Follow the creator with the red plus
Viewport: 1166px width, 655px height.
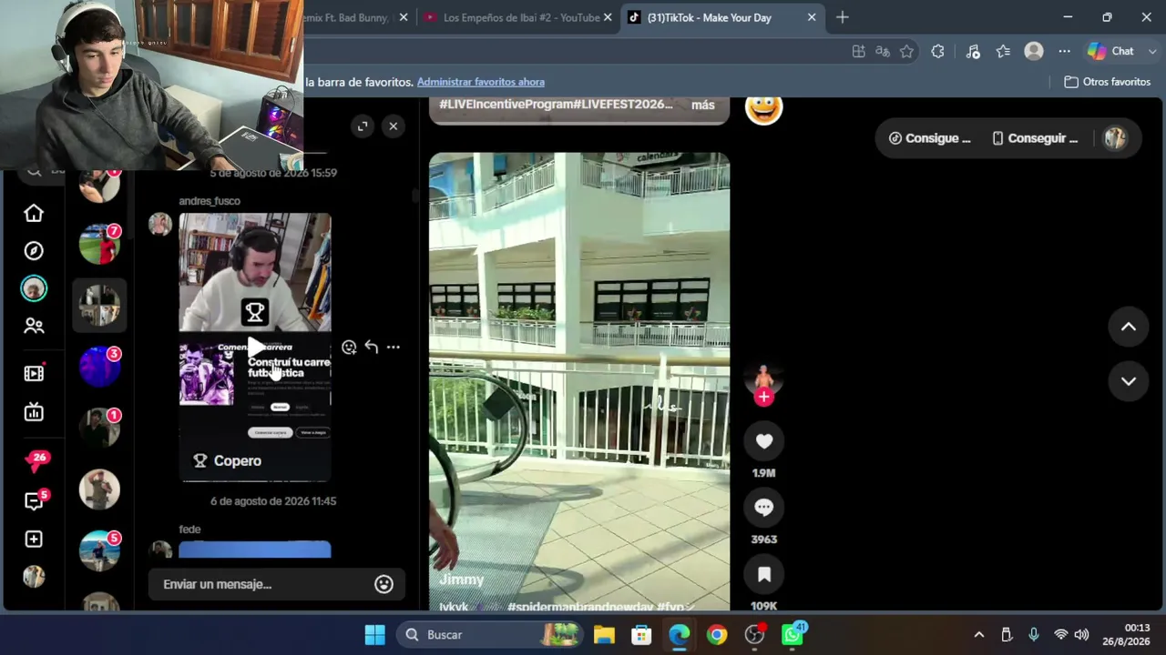[x=764, y=397]
